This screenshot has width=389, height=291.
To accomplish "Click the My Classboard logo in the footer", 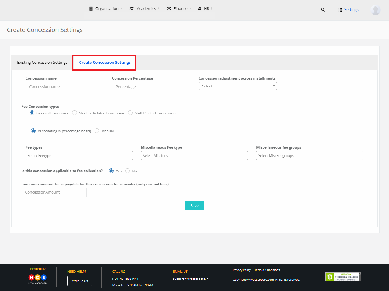I will [38, 278].
